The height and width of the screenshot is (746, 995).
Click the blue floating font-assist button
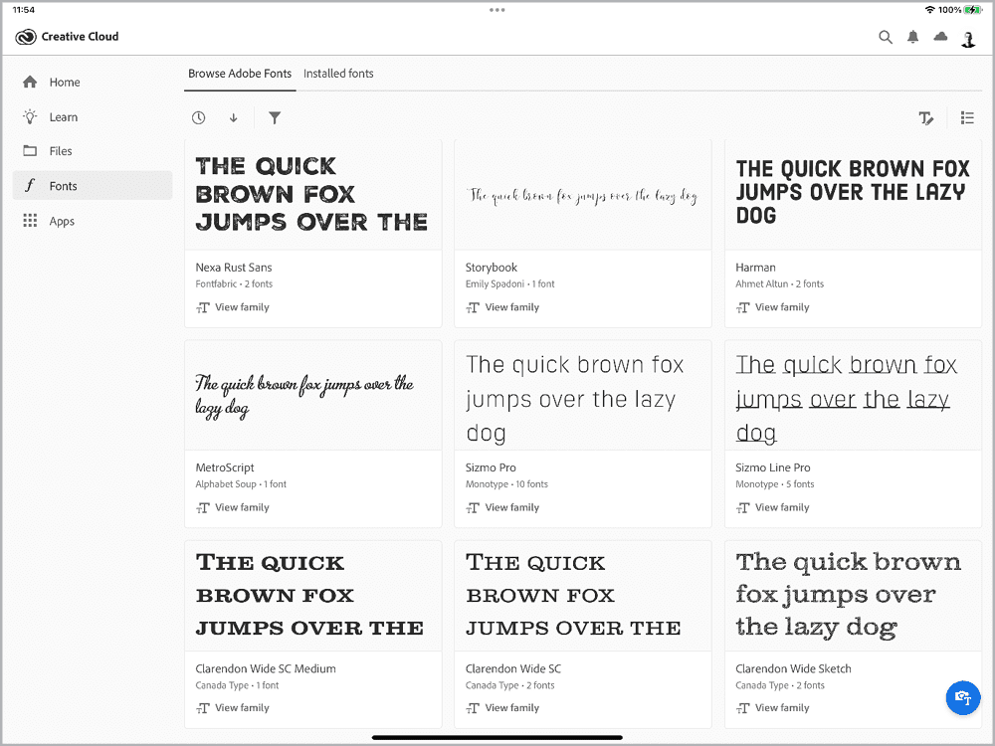point(962,698)
